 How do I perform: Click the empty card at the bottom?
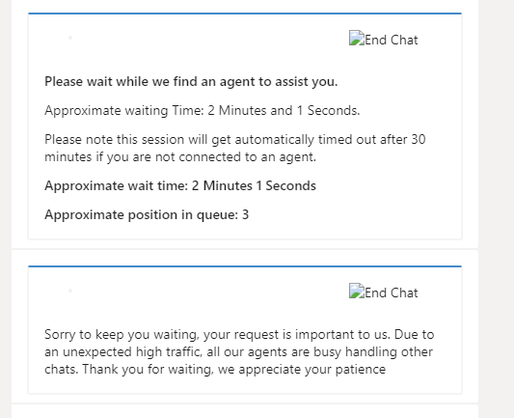[245, 411]
